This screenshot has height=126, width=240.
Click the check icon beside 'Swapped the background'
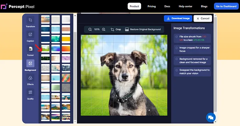pos(176,70)
